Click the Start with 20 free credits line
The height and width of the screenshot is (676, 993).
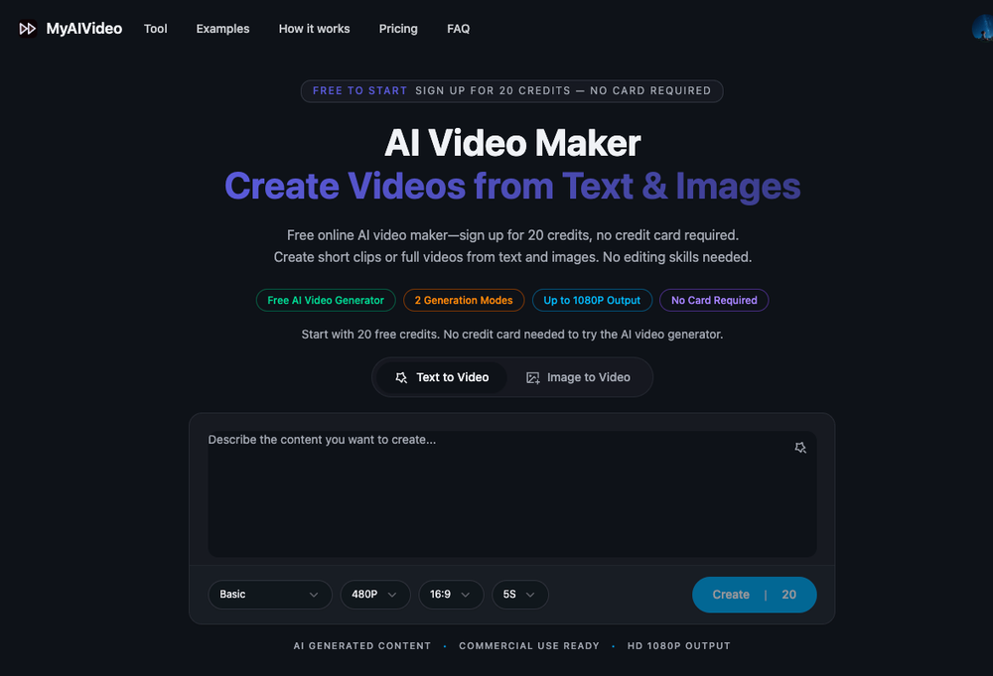point(511,335)
